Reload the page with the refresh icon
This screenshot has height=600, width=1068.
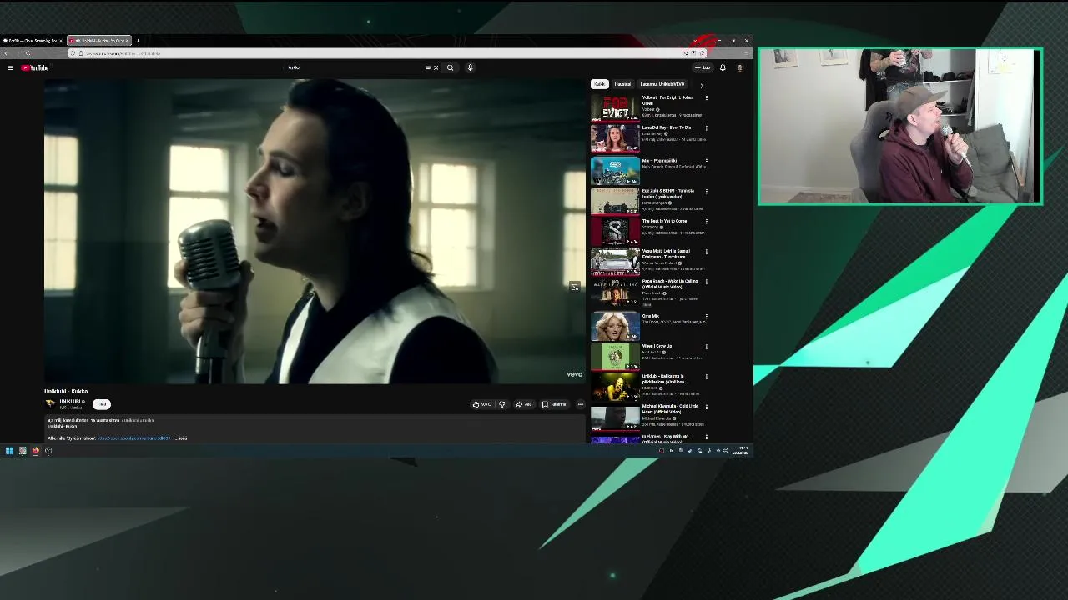pyautogui.click(x=28, y=53)
